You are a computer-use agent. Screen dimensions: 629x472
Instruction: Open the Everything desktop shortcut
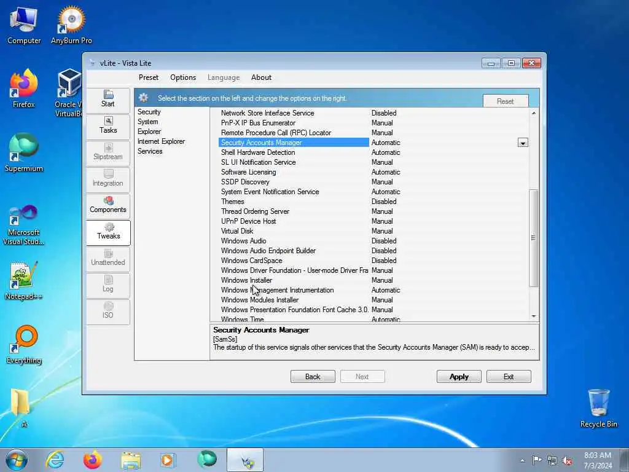24,345
